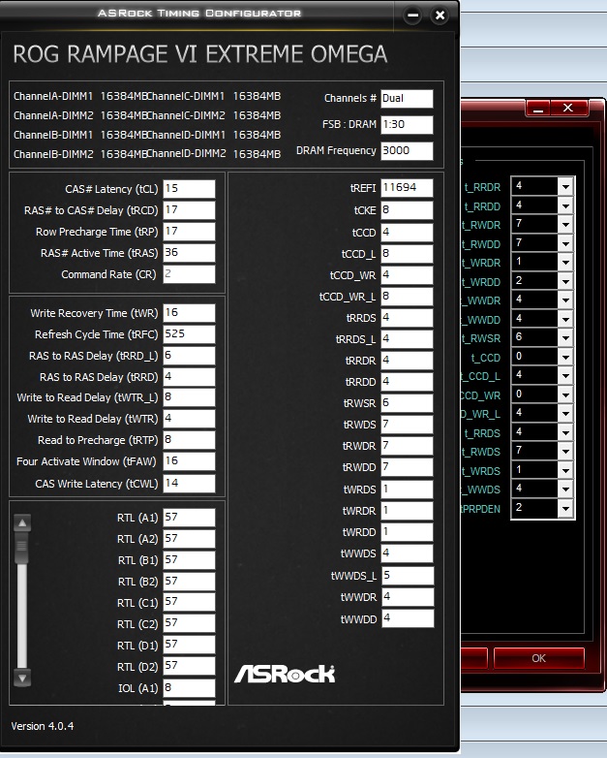Click the ASRock logo

(285, 674)
